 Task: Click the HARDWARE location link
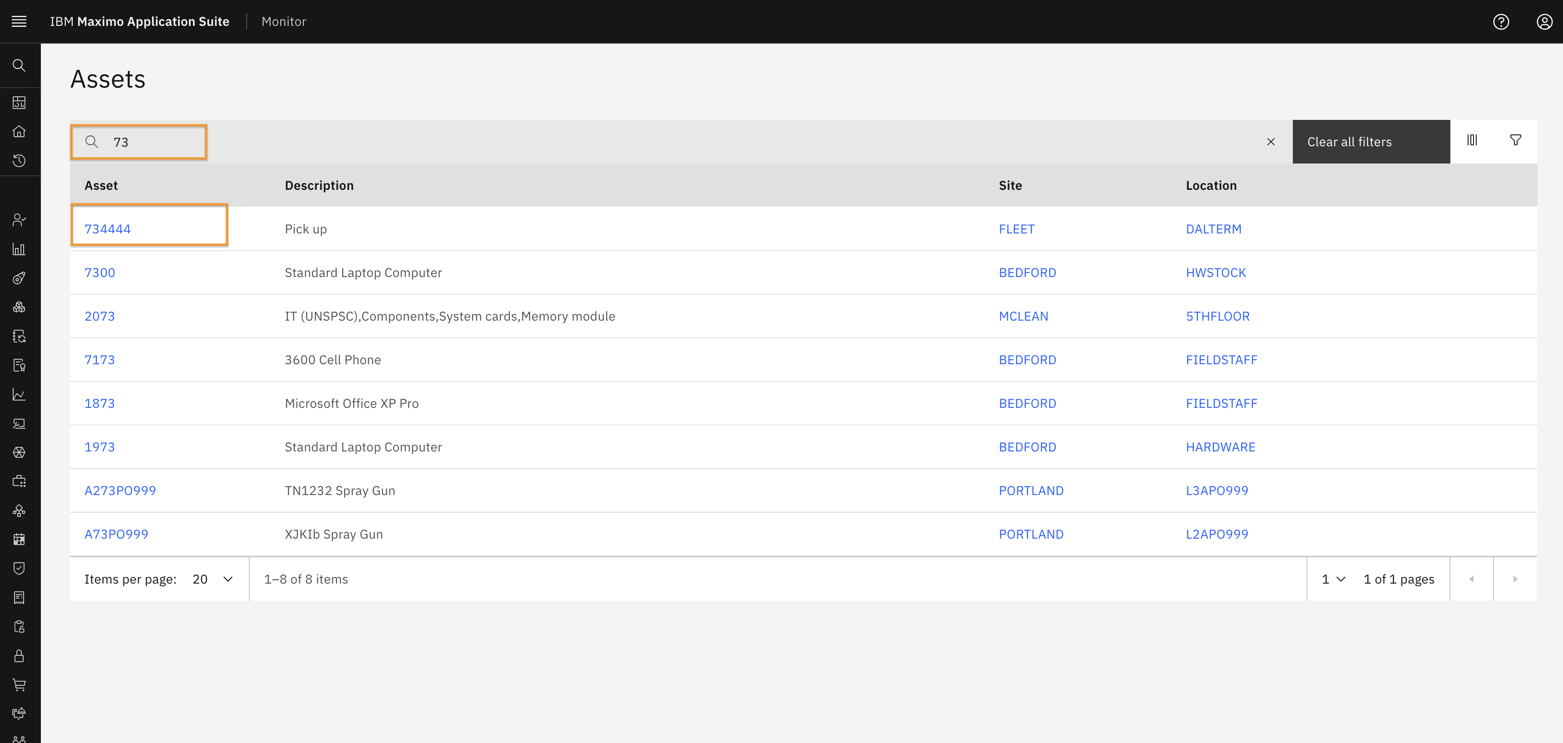[1221, 447]
